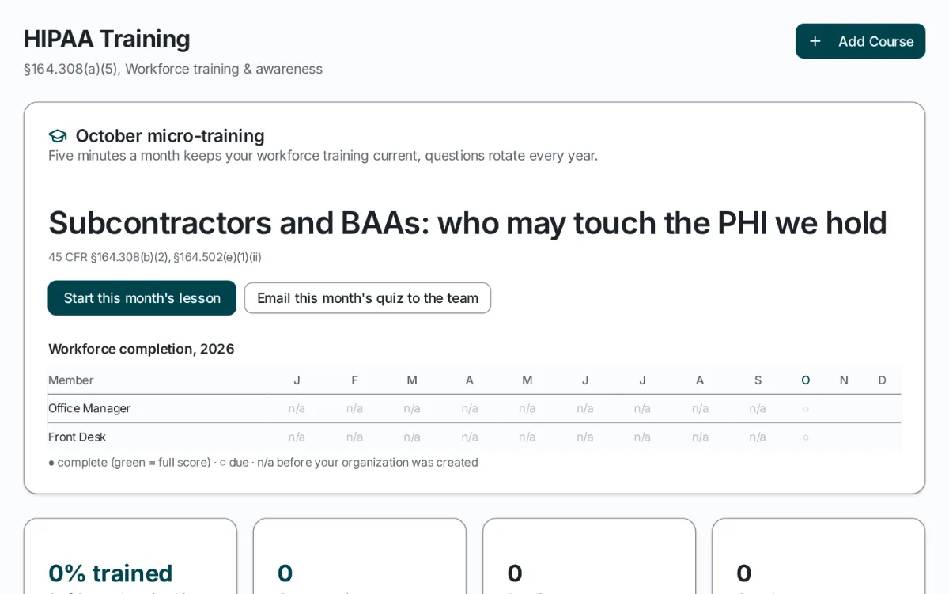The image size is (949, 594).
Task: Email this month's quiz to the team
Action: tap(368, 298)
